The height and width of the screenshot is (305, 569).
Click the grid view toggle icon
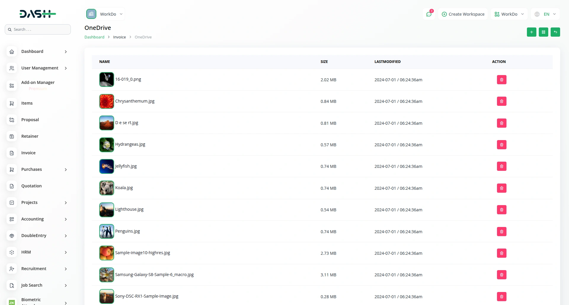click(543, 32)
